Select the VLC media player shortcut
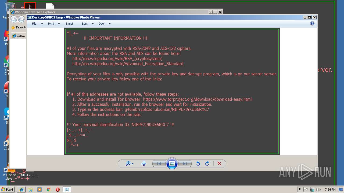This screenshot has height=193, width=344. click(9, 174)
